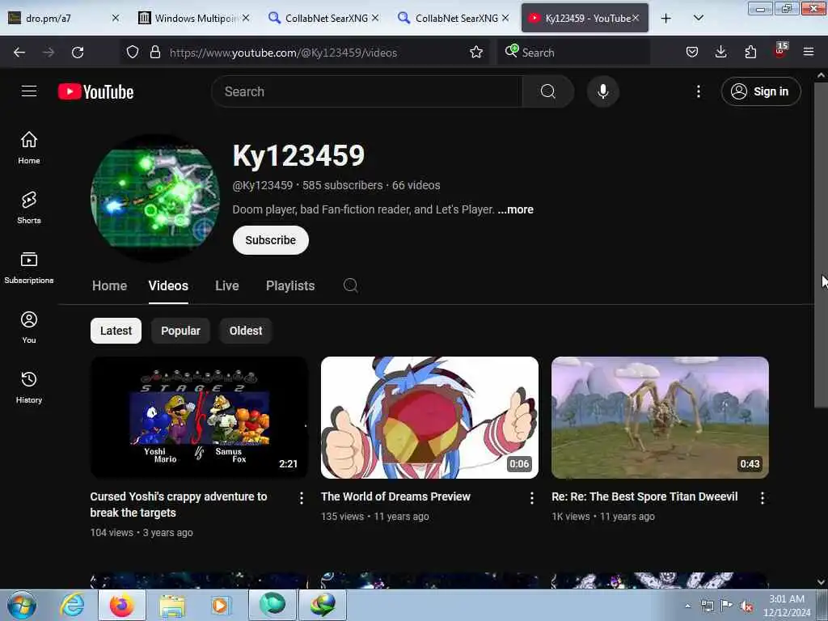Switch to the dro.pm/a7 tab
The height and width of the screenshot is (621, 828).
click(x=63, y=19)
